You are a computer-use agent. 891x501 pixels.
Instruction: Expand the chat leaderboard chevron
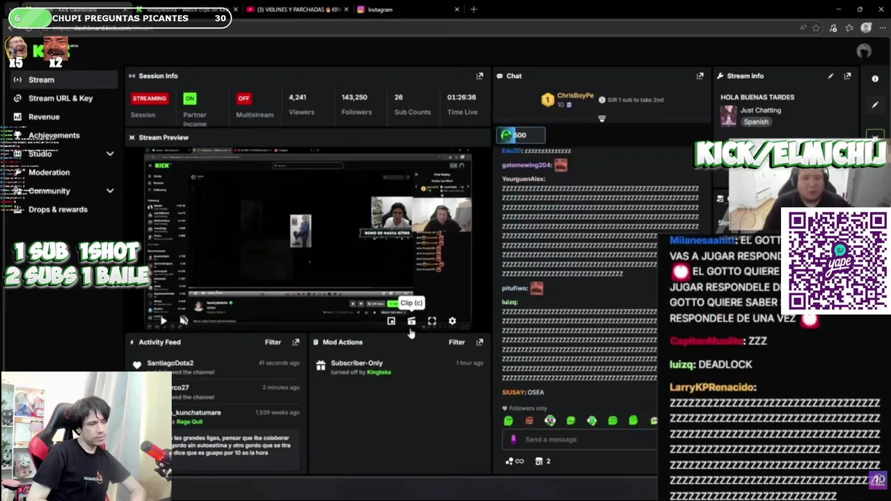(602, 119)
